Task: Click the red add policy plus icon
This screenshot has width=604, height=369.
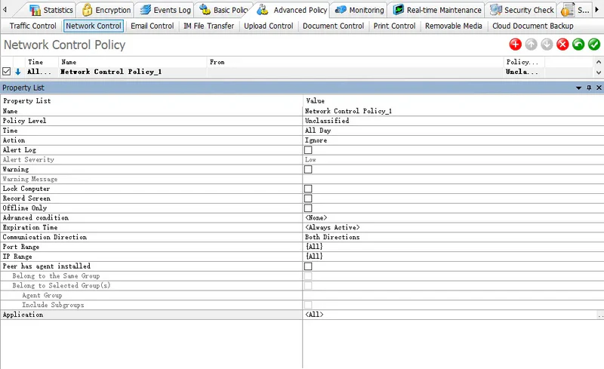Action: click(515, 45)
